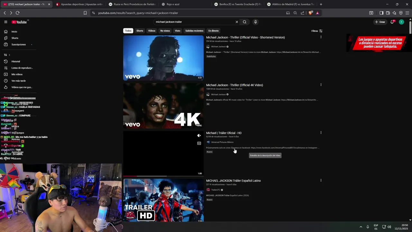Click the Michael trailer red progress bar
The height and width of the screenshot is (232, 412).
tap(130, 176)
